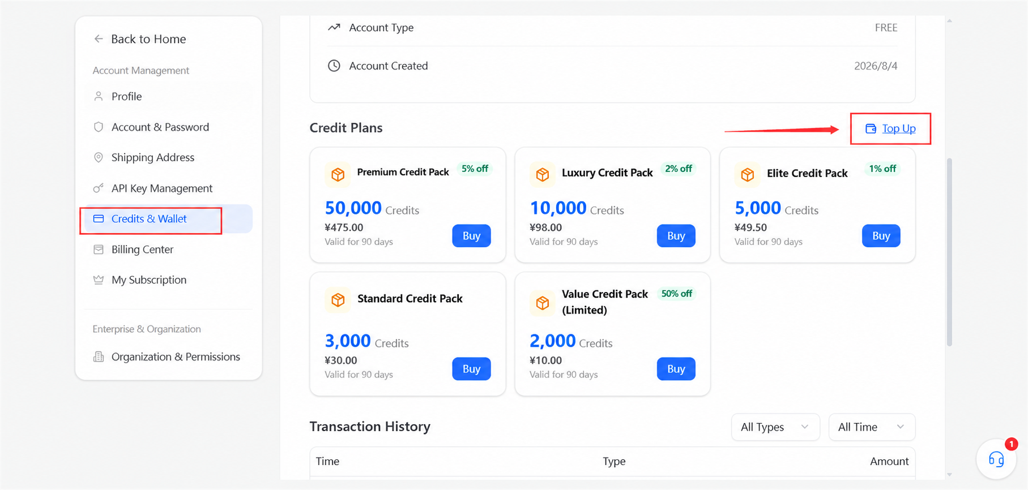Screen dimensions: 1028x490
Task: Buy the Standard Credit Pack
Action: coord(471,369)
